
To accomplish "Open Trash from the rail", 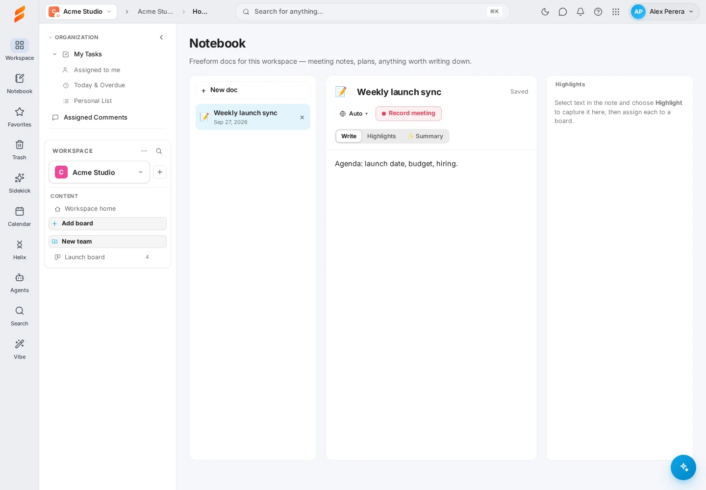I will pyautogui.click(x=20, y=149).
